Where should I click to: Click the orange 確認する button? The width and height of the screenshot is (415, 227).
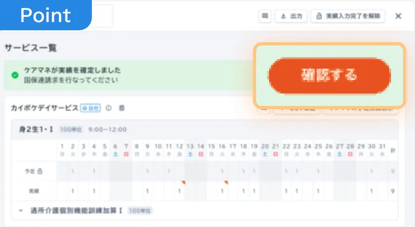tap(329, 76)
